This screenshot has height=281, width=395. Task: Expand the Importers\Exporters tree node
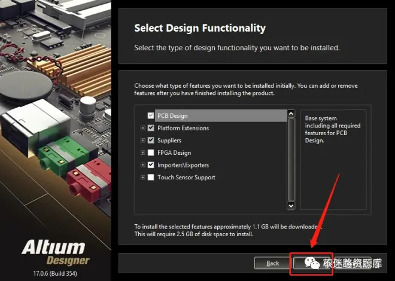(x=143, y=165)
